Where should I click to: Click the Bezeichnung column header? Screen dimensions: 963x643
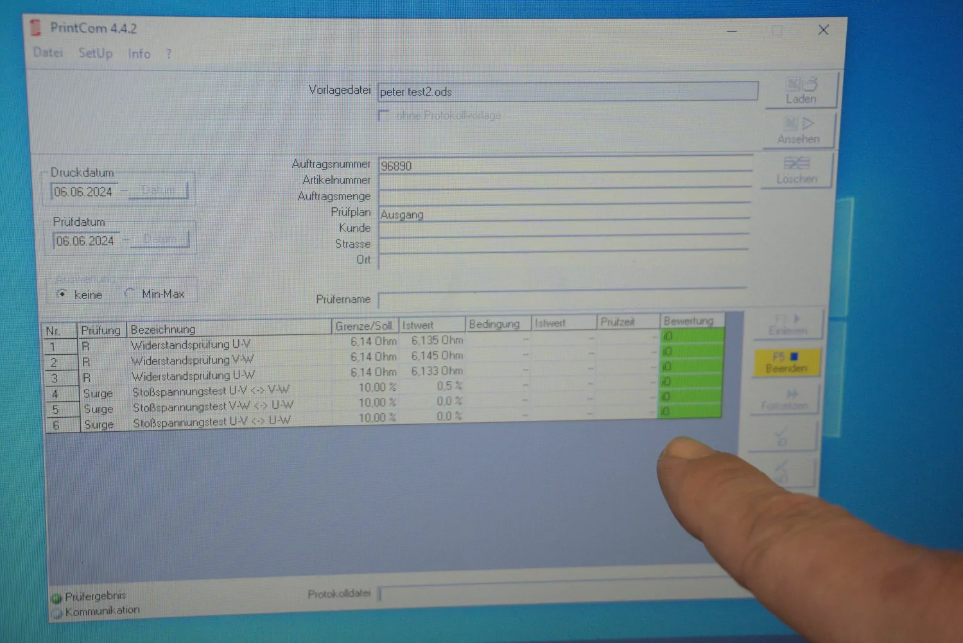229,328
